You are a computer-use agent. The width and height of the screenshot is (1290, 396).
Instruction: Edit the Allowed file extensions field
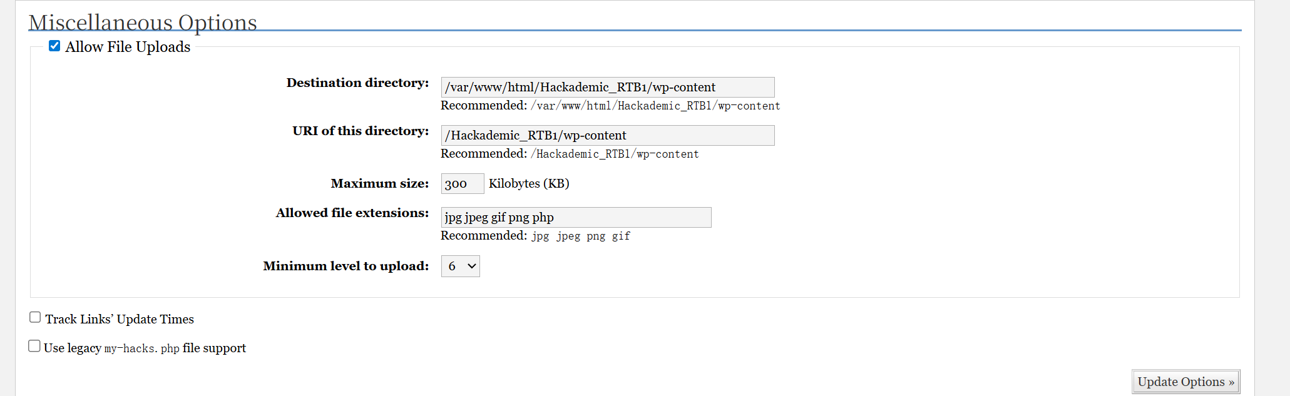(576, 217)
